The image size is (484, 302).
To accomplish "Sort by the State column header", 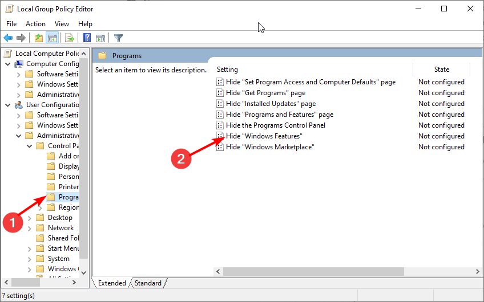I will [x=441, y=70].
